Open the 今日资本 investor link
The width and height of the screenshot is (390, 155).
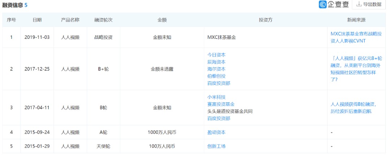click(x=216, y=55)
